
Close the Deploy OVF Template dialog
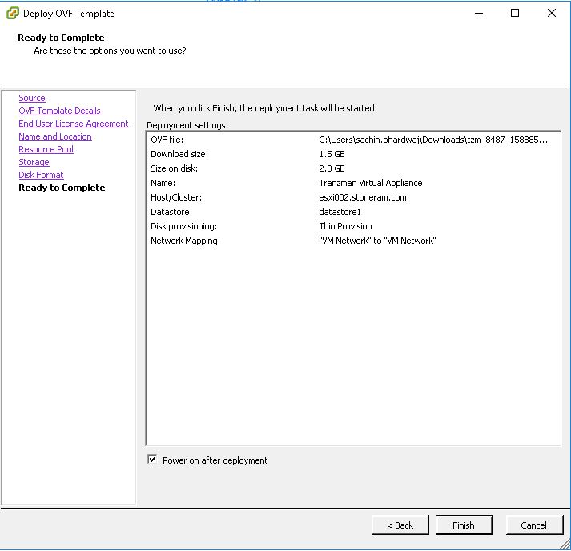coord(552,13)
